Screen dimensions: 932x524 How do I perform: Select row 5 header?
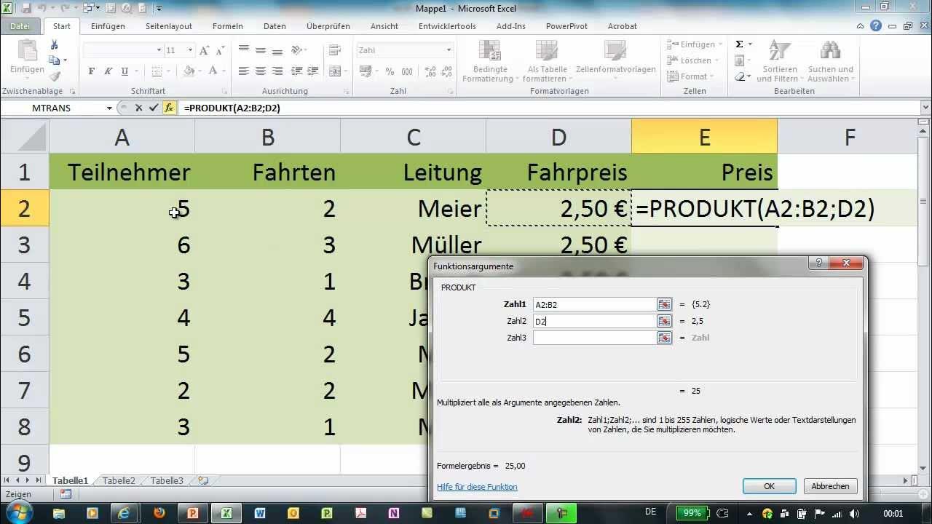pyautogui.click(x=24, y=318)
